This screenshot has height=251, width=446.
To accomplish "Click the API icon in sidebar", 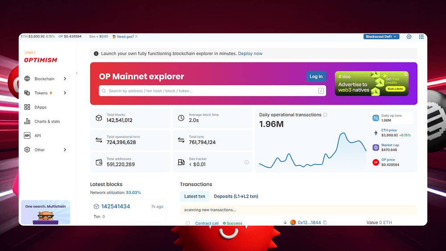I will tap(27, 136).
